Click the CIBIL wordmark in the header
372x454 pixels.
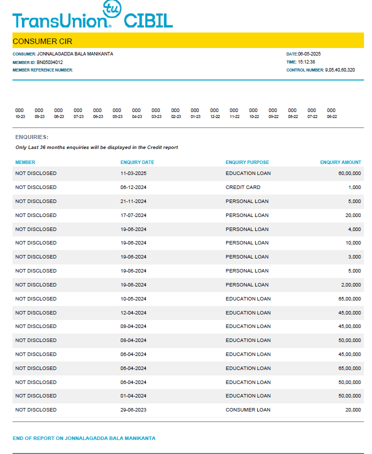[x=148, y=20]
